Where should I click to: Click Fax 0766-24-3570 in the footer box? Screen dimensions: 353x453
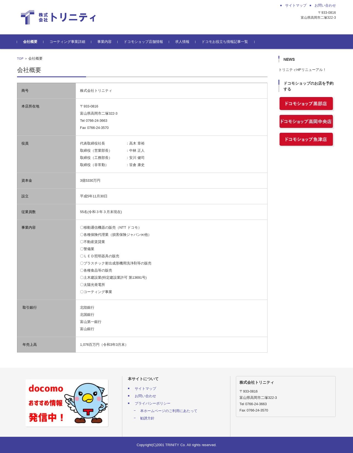254,410
